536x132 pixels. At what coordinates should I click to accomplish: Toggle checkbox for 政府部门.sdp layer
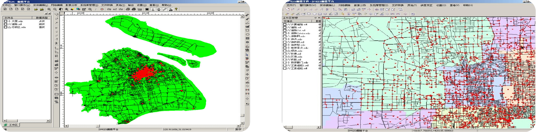click(285, 63)
